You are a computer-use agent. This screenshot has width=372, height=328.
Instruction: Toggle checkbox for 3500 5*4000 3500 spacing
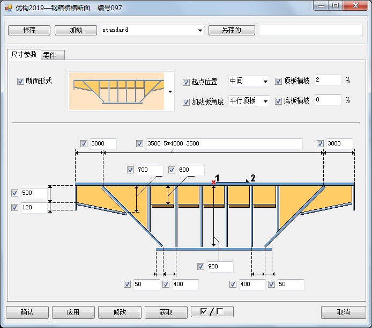139,143
